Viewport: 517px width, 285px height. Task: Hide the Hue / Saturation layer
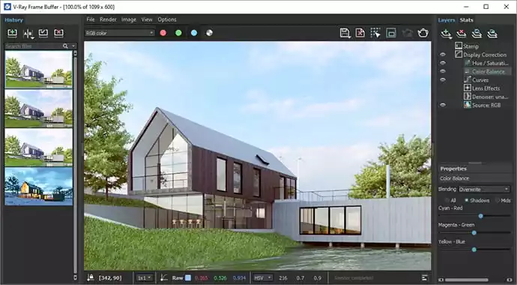click(443, 63)
